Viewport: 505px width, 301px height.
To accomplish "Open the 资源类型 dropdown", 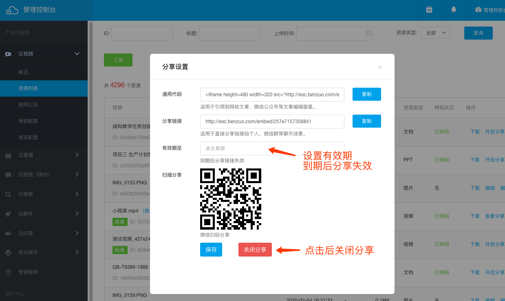I will click(x=435, y=33).
